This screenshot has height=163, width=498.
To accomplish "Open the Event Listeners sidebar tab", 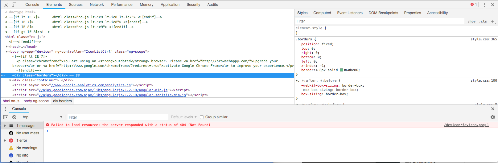I will coord(350,13).
